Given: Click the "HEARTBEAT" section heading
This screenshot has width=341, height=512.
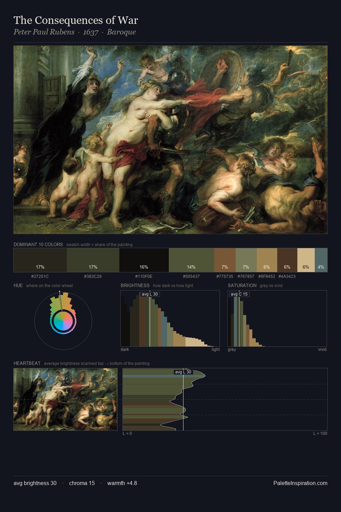Looking at the screenshot, I should click(27, 363).
